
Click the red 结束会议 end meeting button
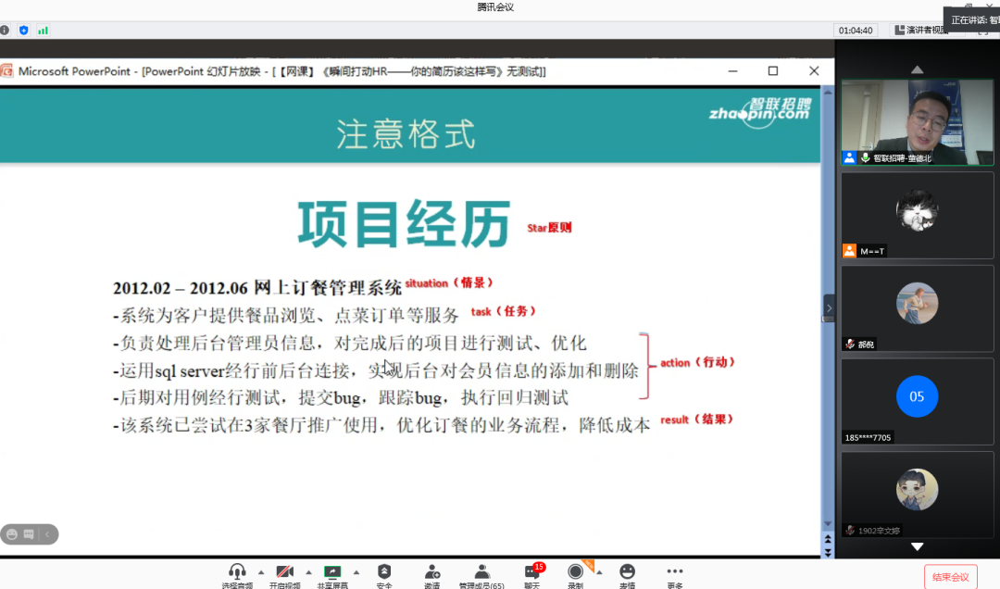click(x=950, y=577)
